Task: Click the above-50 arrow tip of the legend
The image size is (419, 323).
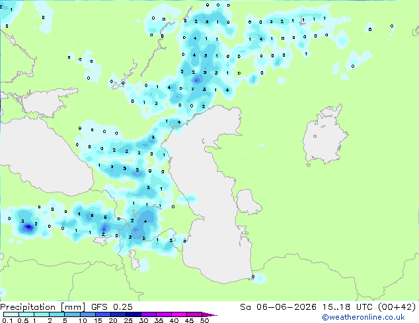Action: click(209, 314)
